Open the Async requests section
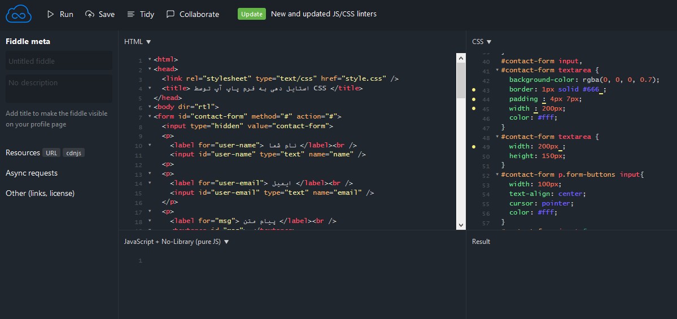Screen dimensions: 677x319 (x=32, y=173)
